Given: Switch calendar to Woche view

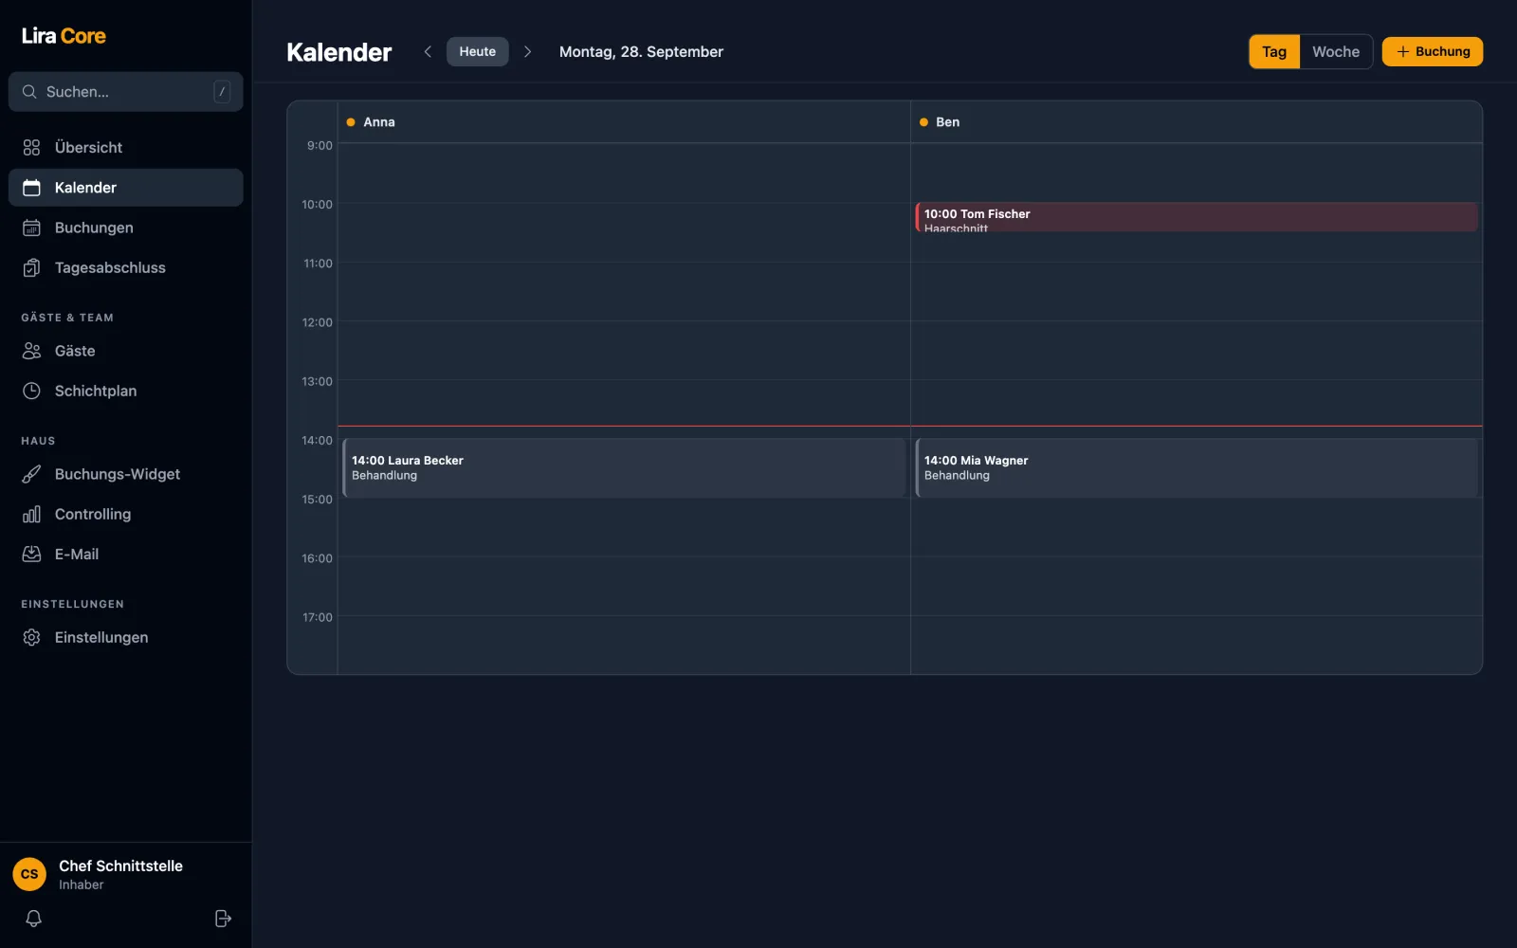Looking at the screenshot, I should point(1336,52).
